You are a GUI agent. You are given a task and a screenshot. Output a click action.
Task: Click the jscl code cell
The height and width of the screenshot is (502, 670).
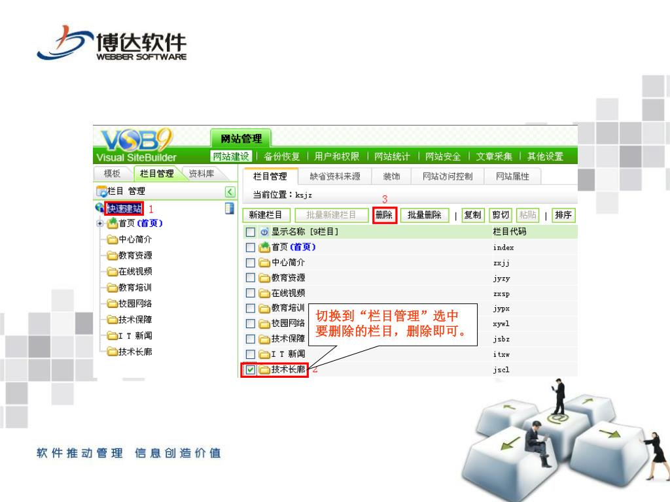click(501, 370)
